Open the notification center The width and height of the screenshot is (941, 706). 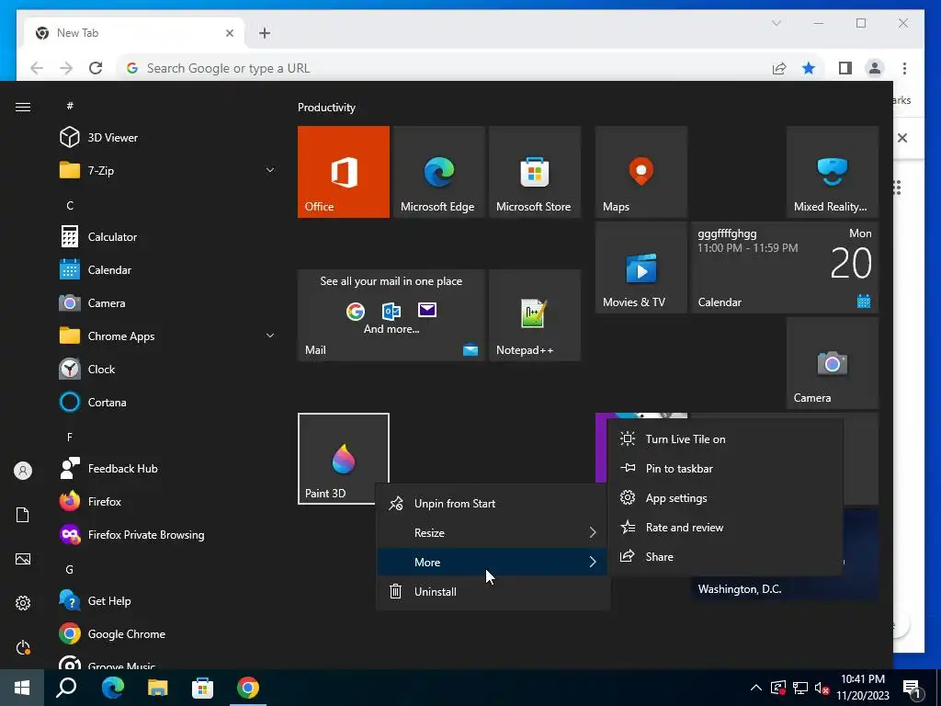pos(913,688)
